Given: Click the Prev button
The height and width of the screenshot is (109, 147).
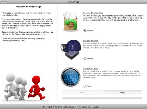Looking at the screenshot, I should (82, 93).
